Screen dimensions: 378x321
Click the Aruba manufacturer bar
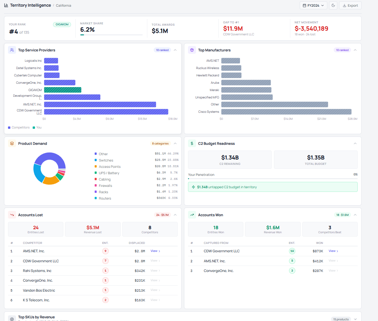pos(246,82)
